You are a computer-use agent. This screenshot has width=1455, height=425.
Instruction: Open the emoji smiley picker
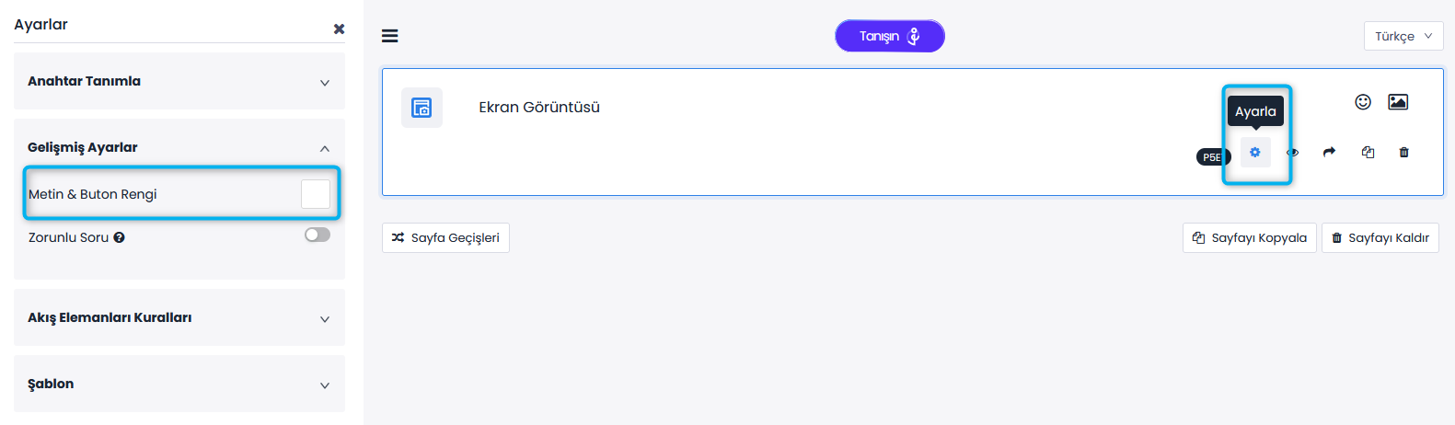[x=1363, y=102]
